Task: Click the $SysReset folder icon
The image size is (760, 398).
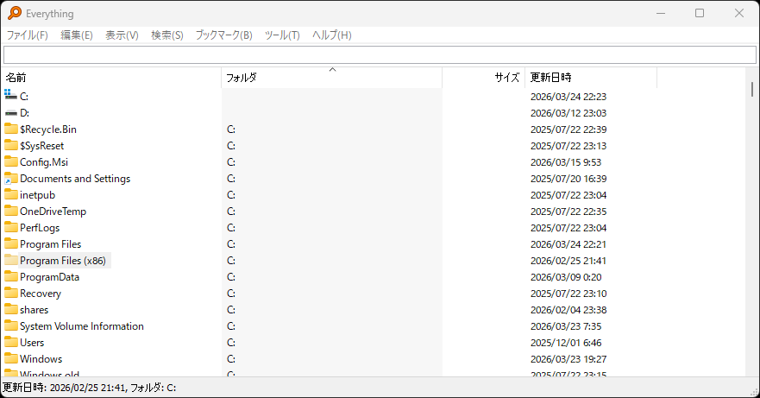Action: tap(10, 145)
